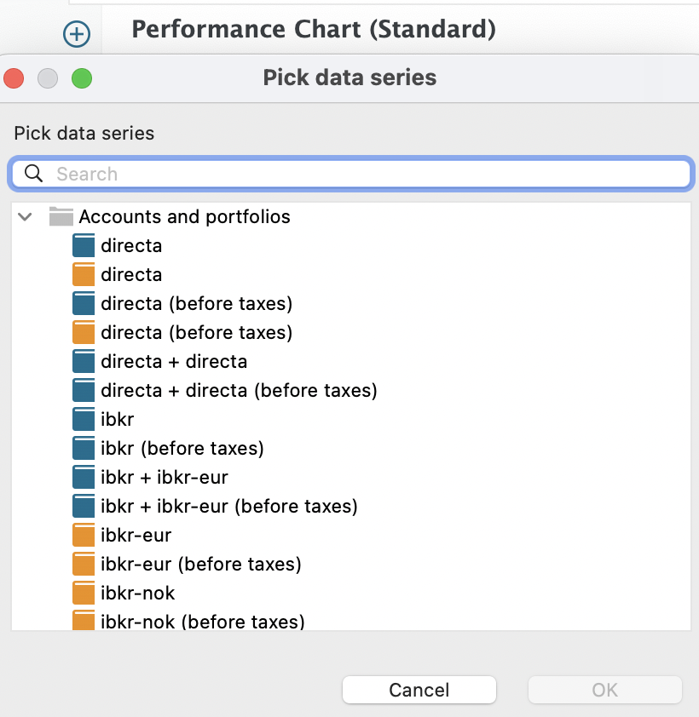Image resolution: width=699 pixels, height=717 pixels.
Task: Click the plus icon beside Performance Chart
Action: [77, 34]
